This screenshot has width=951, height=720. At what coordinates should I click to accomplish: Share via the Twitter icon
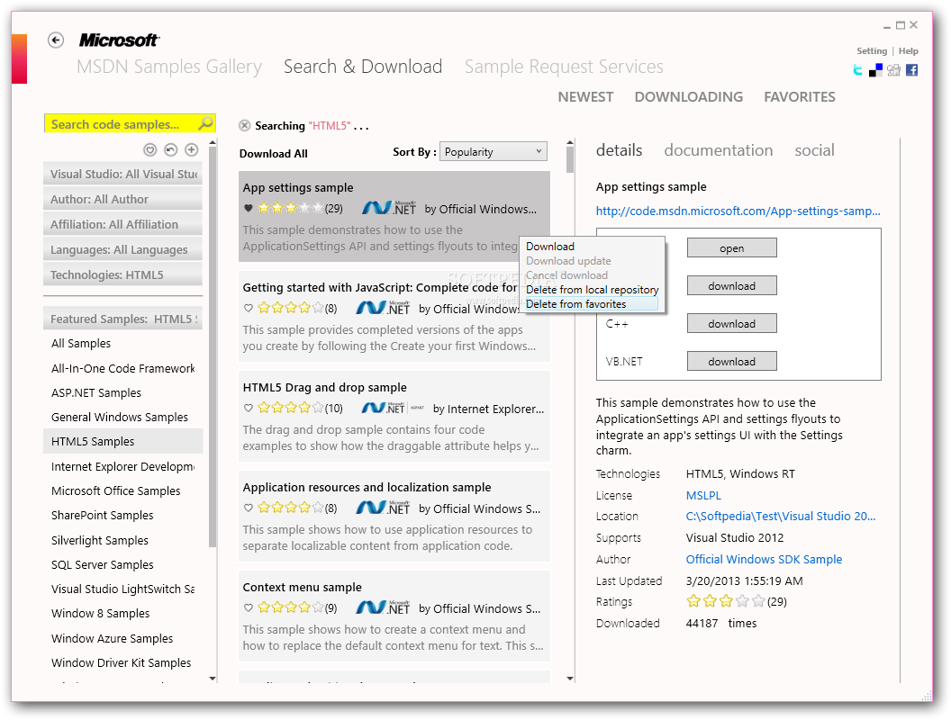857,69
